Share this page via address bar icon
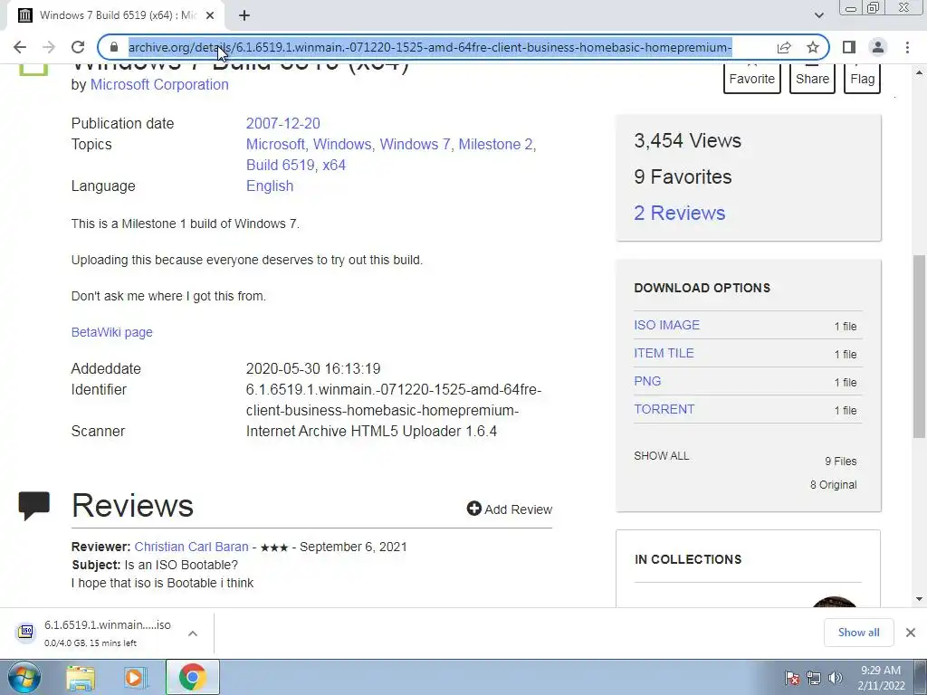The height and width of the screenshot is (695, 927). 784,47
